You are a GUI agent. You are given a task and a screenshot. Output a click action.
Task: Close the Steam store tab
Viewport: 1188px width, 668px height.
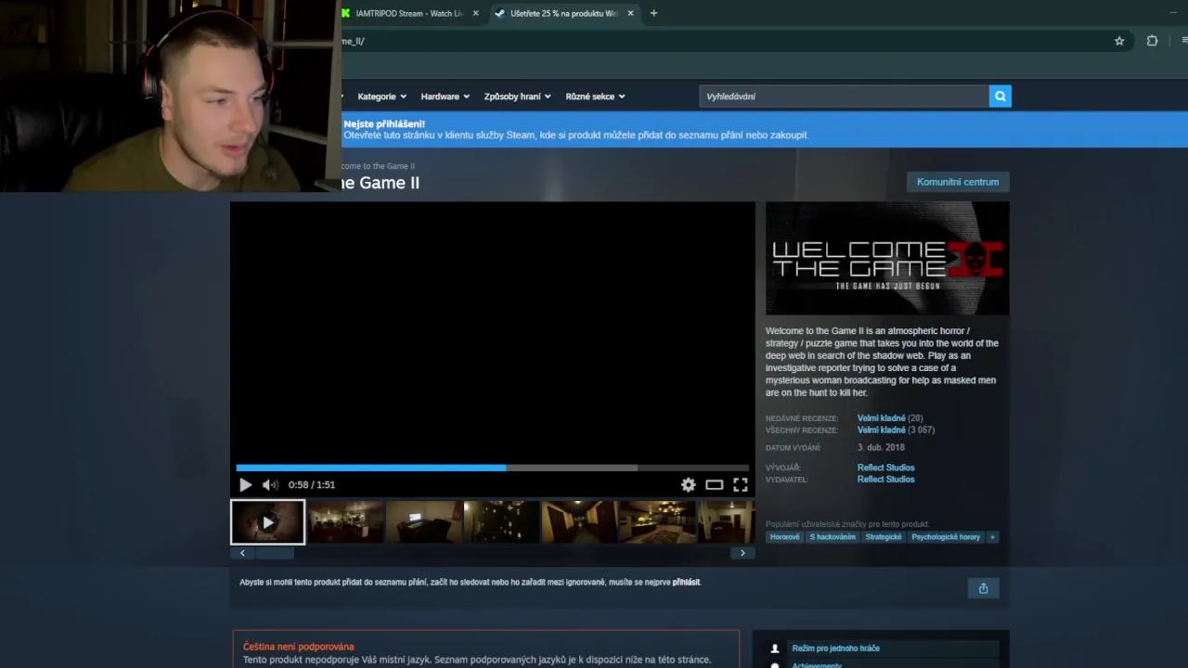pos(630,13)
